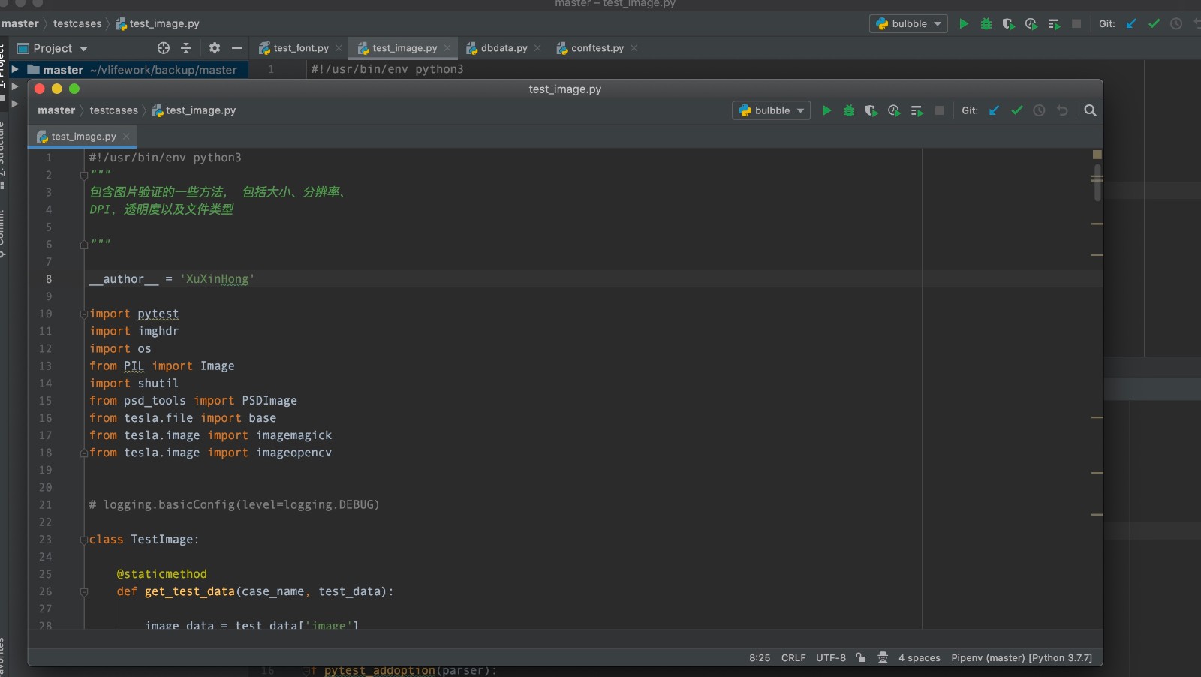Click the editor vertical scrollbar thumb
The image size is (1201, 677).
coord(1097,182)
